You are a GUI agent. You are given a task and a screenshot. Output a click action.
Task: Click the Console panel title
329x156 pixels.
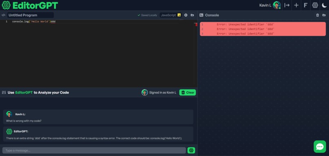(212, 15)
